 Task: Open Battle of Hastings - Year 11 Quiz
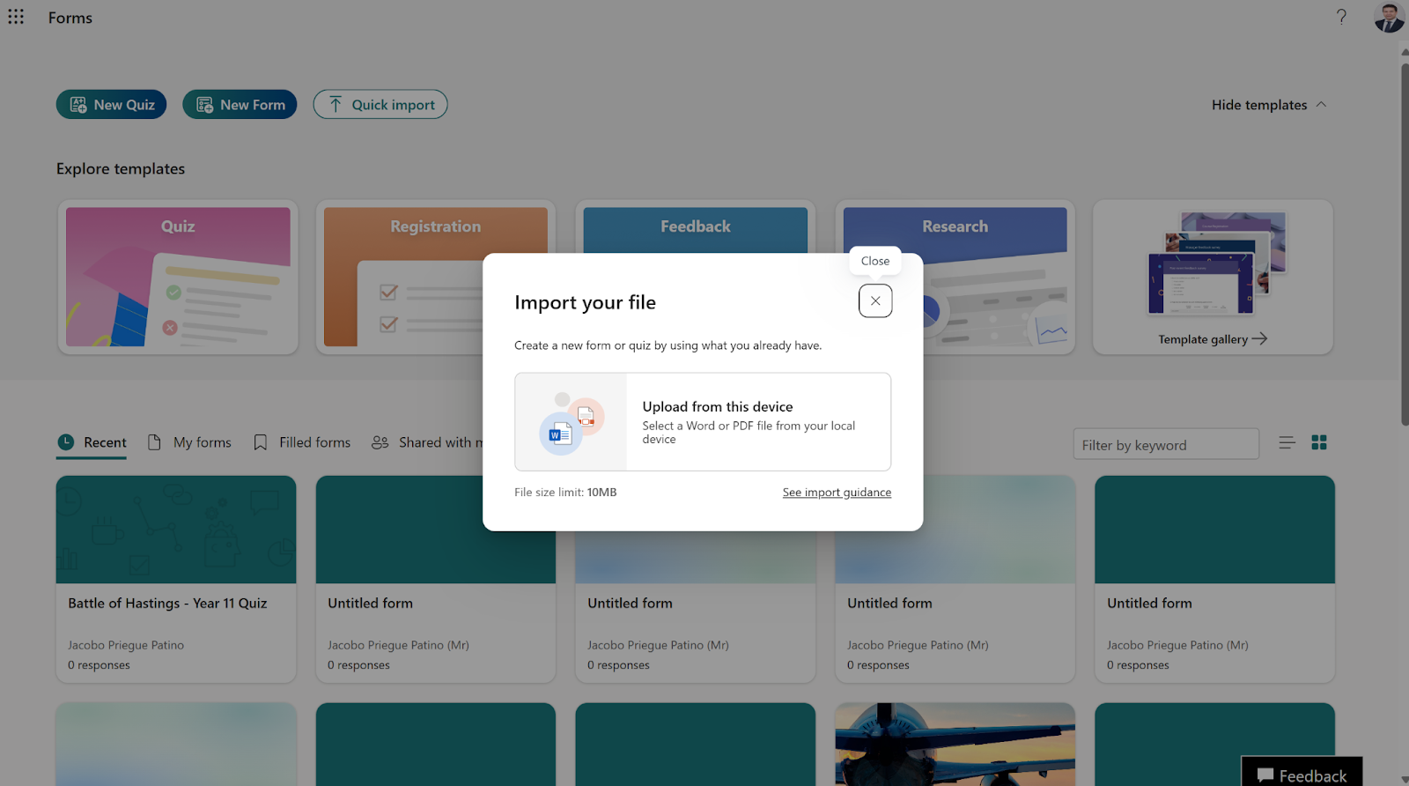(x=176, y=579)
